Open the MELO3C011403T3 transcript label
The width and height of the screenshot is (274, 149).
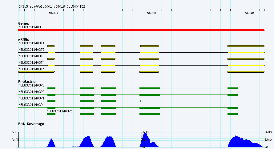click(31, 56)
